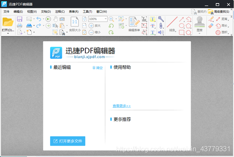This screenshot has width=234, height=157.
Task: Click the sound speaker annotation icon
Action: [161, 32]
